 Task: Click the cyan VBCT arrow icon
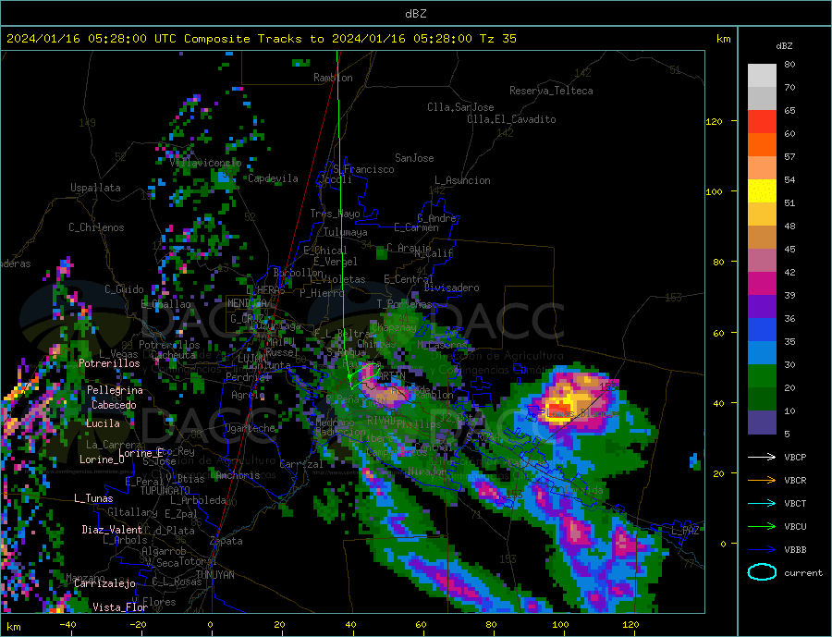762,503
